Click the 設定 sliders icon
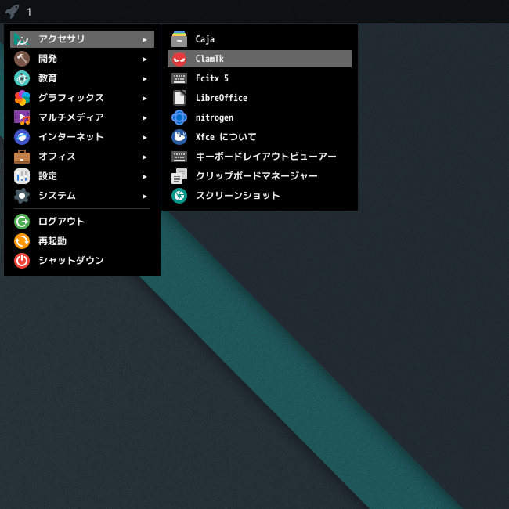509x509 pixels. [22, 176]
